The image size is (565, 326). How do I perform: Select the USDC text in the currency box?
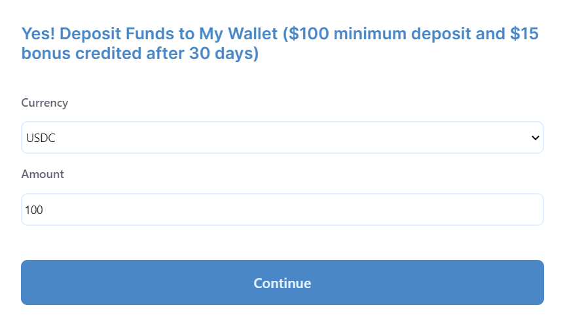(41, 138)
